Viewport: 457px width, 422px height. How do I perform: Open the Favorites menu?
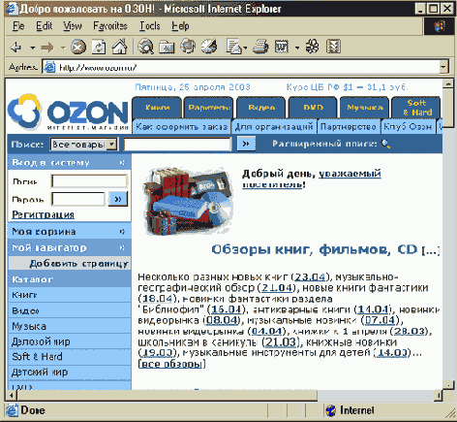[x=110, y=26]
